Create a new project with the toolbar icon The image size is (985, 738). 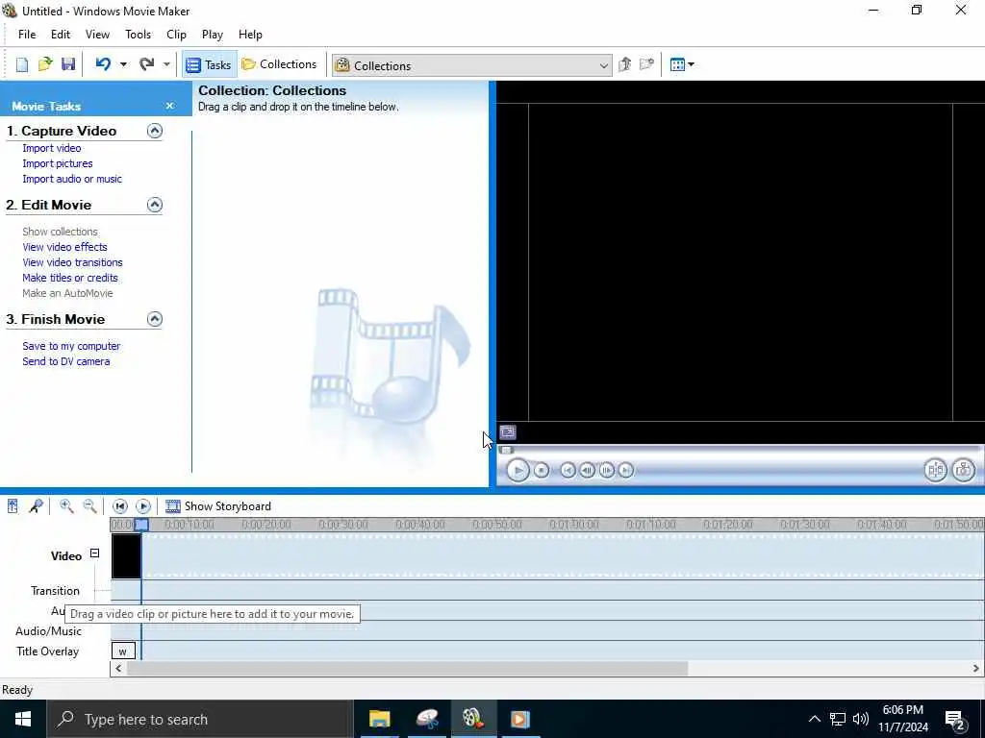22,64
